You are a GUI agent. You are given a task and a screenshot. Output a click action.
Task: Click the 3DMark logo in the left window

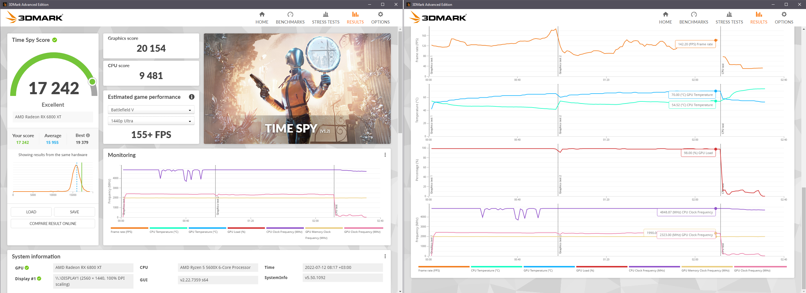click(34, 17)
